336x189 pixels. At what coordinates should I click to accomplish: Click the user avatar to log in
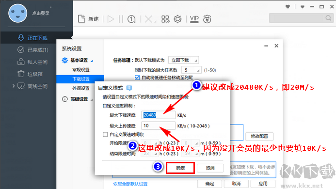coord(17,13)
